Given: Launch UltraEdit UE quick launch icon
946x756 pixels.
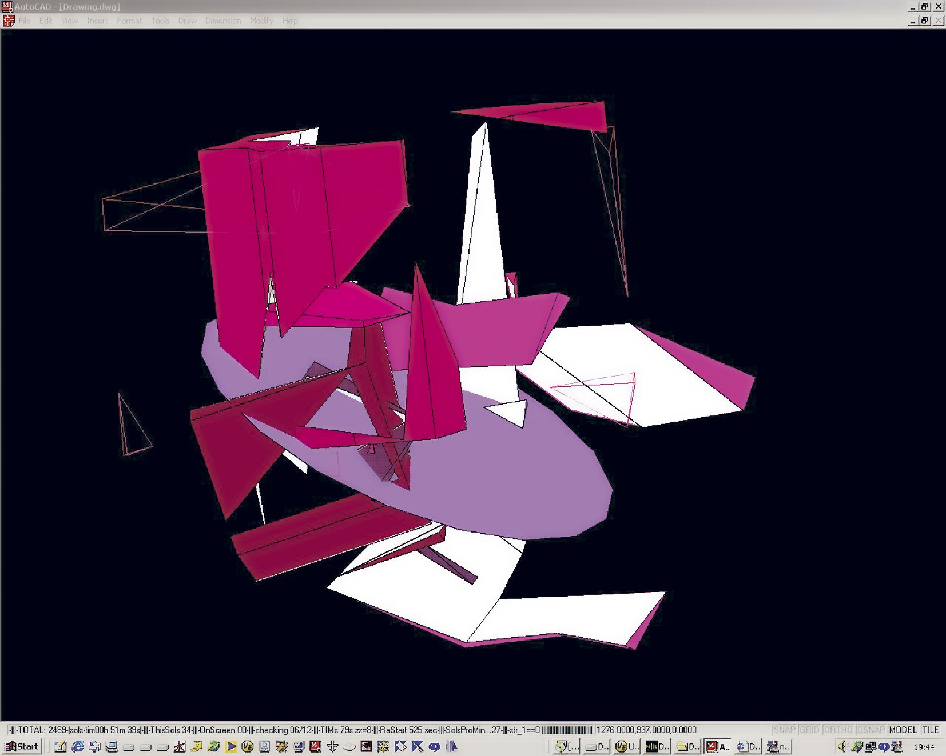Looking at the screenshot, I should (x=248, y=746).
